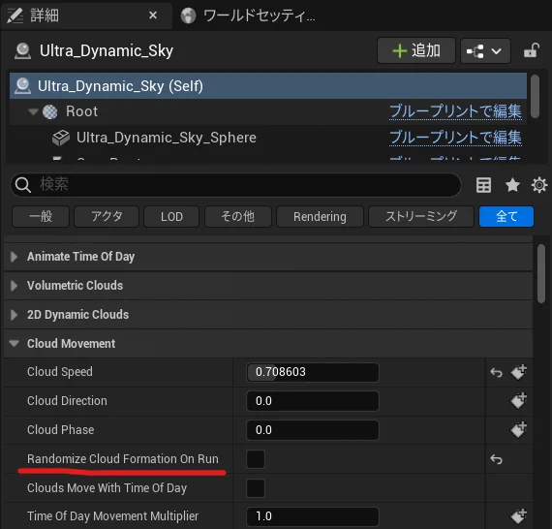Select Ultra_Dynamic_Sky (Self) row
This screenshot has width=552, height=529.
tap(268, 86)
